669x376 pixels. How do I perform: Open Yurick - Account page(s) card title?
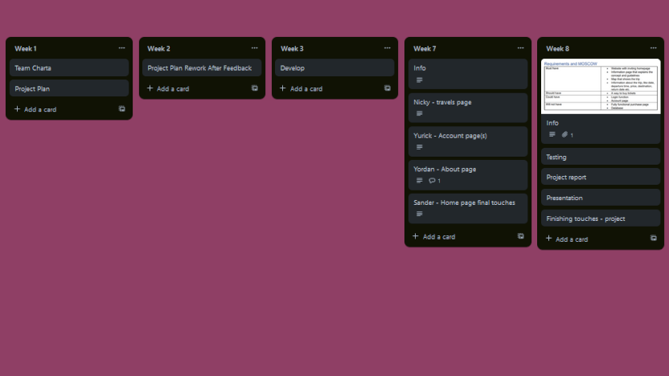click(x=450, y=136)
